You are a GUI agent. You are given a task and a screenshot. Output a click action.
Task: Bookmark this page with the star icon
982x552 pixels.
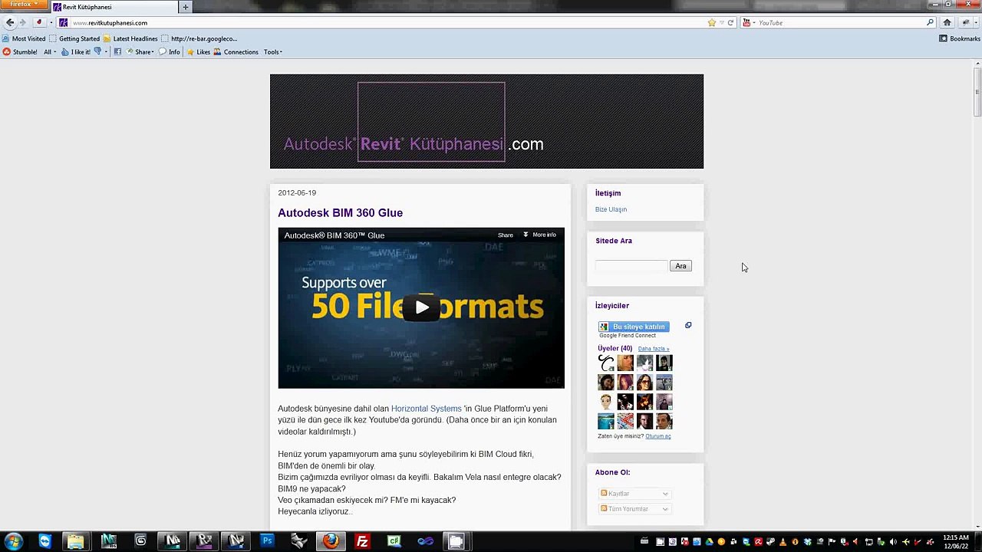pos(712,23)
